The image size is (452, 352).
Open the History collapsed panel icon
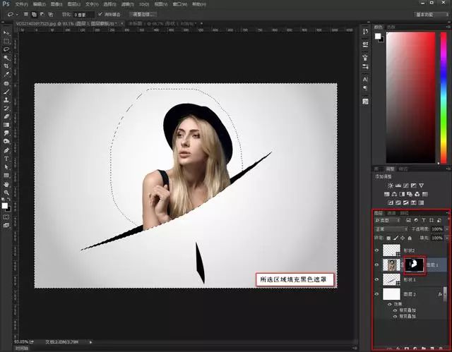(x=365, y=32)
